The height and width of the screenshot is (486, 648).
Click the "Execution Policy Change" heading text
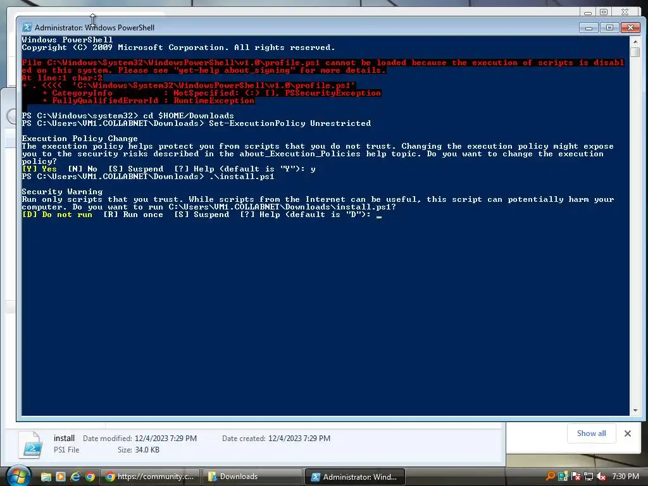[x=80, y=139]
